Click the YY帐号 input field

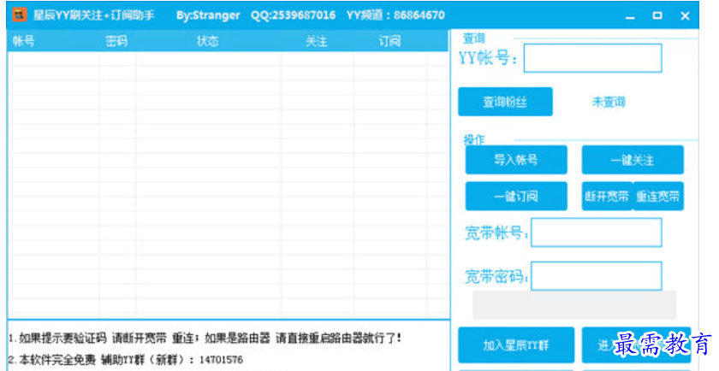coord(593,58)
